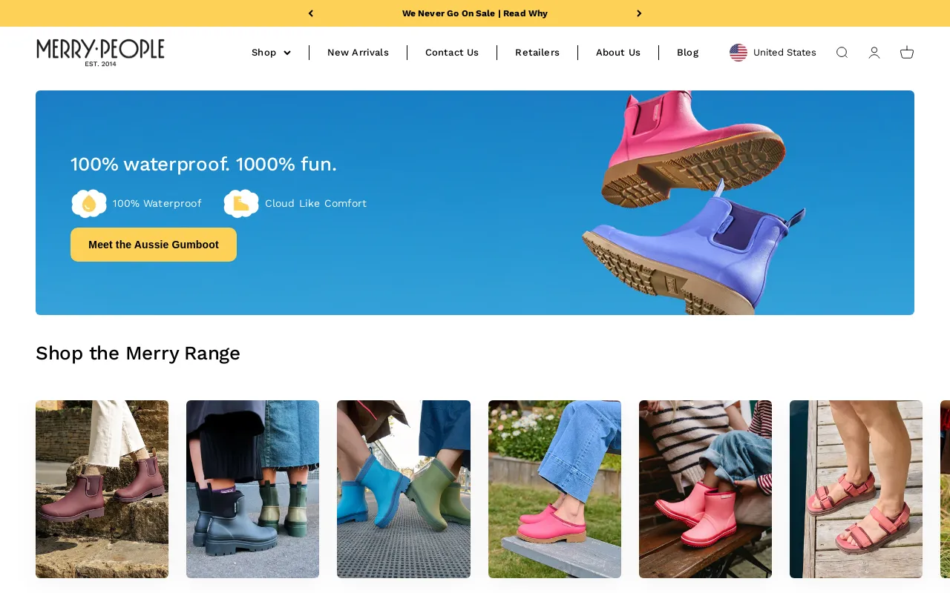Image resolution: width=950 pixels, height=593 pixels.
Task: Go to previous announcement with left arrow
Action: coord(311,13)
